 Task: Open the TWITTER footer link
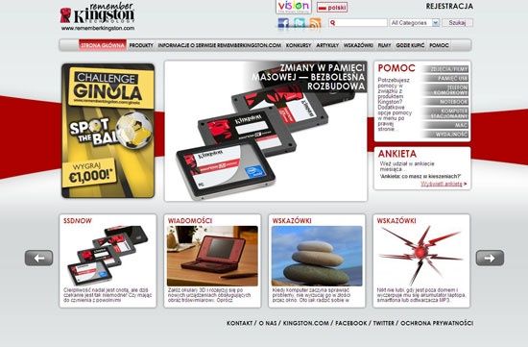click(384, 323)
